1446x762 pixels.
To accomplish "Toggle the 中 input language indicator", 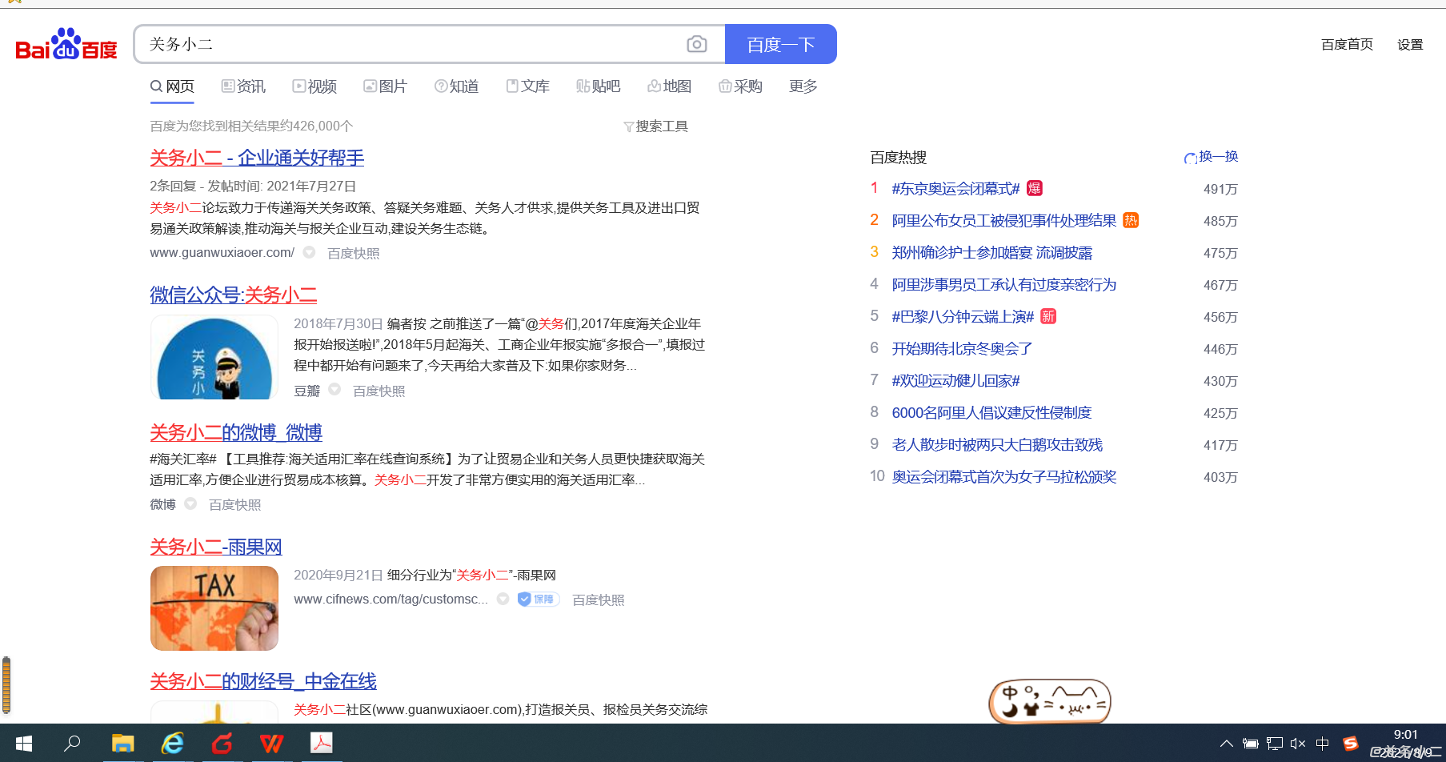I will 1322,744.
